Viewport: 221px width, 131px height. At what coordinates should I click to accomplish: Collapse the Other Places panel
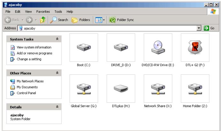point(57,73)
